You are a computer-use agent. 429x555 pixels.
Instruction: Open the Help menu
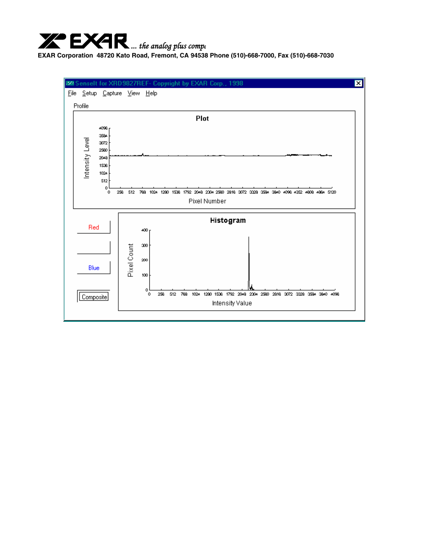[151, 93]
